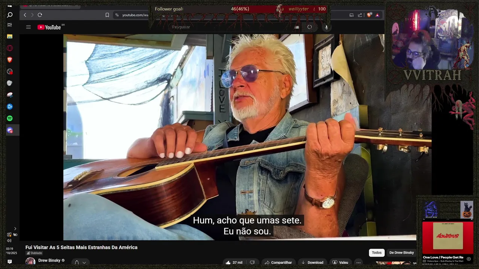Open the Windows notification center icon
This screenshot has height=269, width=479.
[10, 262]
